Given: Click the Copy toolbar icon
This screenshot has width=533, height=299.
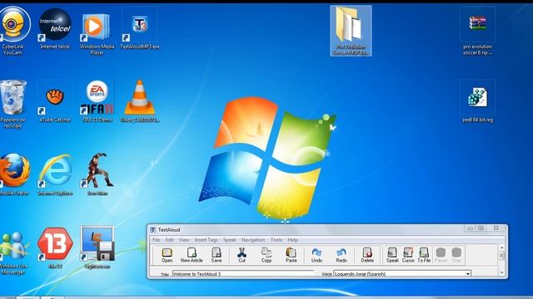Looking at the screenshot, I should click(x=266, y=255).
